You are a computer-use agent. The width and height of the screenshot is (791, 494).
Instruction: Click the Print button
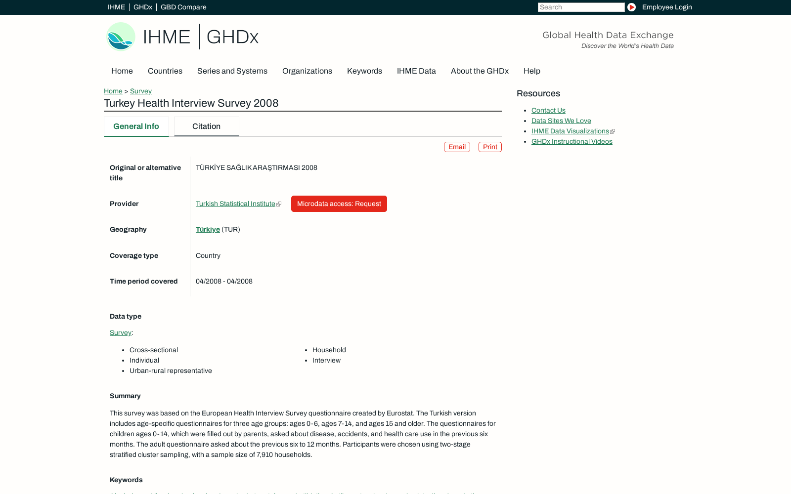(x=490, y=147)
